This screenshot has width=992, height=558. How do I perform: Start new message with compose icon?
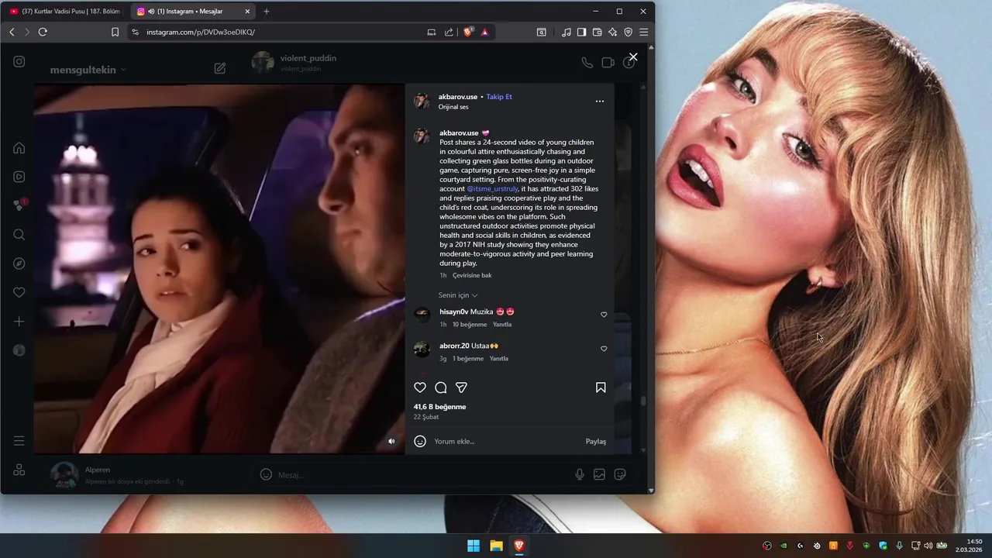220,68
